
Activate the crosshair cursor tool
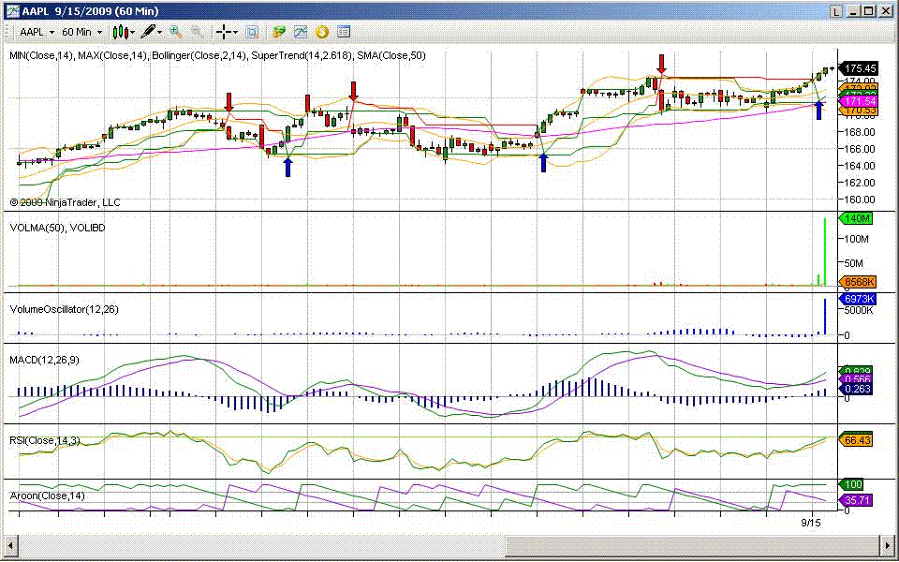point(224,32)
